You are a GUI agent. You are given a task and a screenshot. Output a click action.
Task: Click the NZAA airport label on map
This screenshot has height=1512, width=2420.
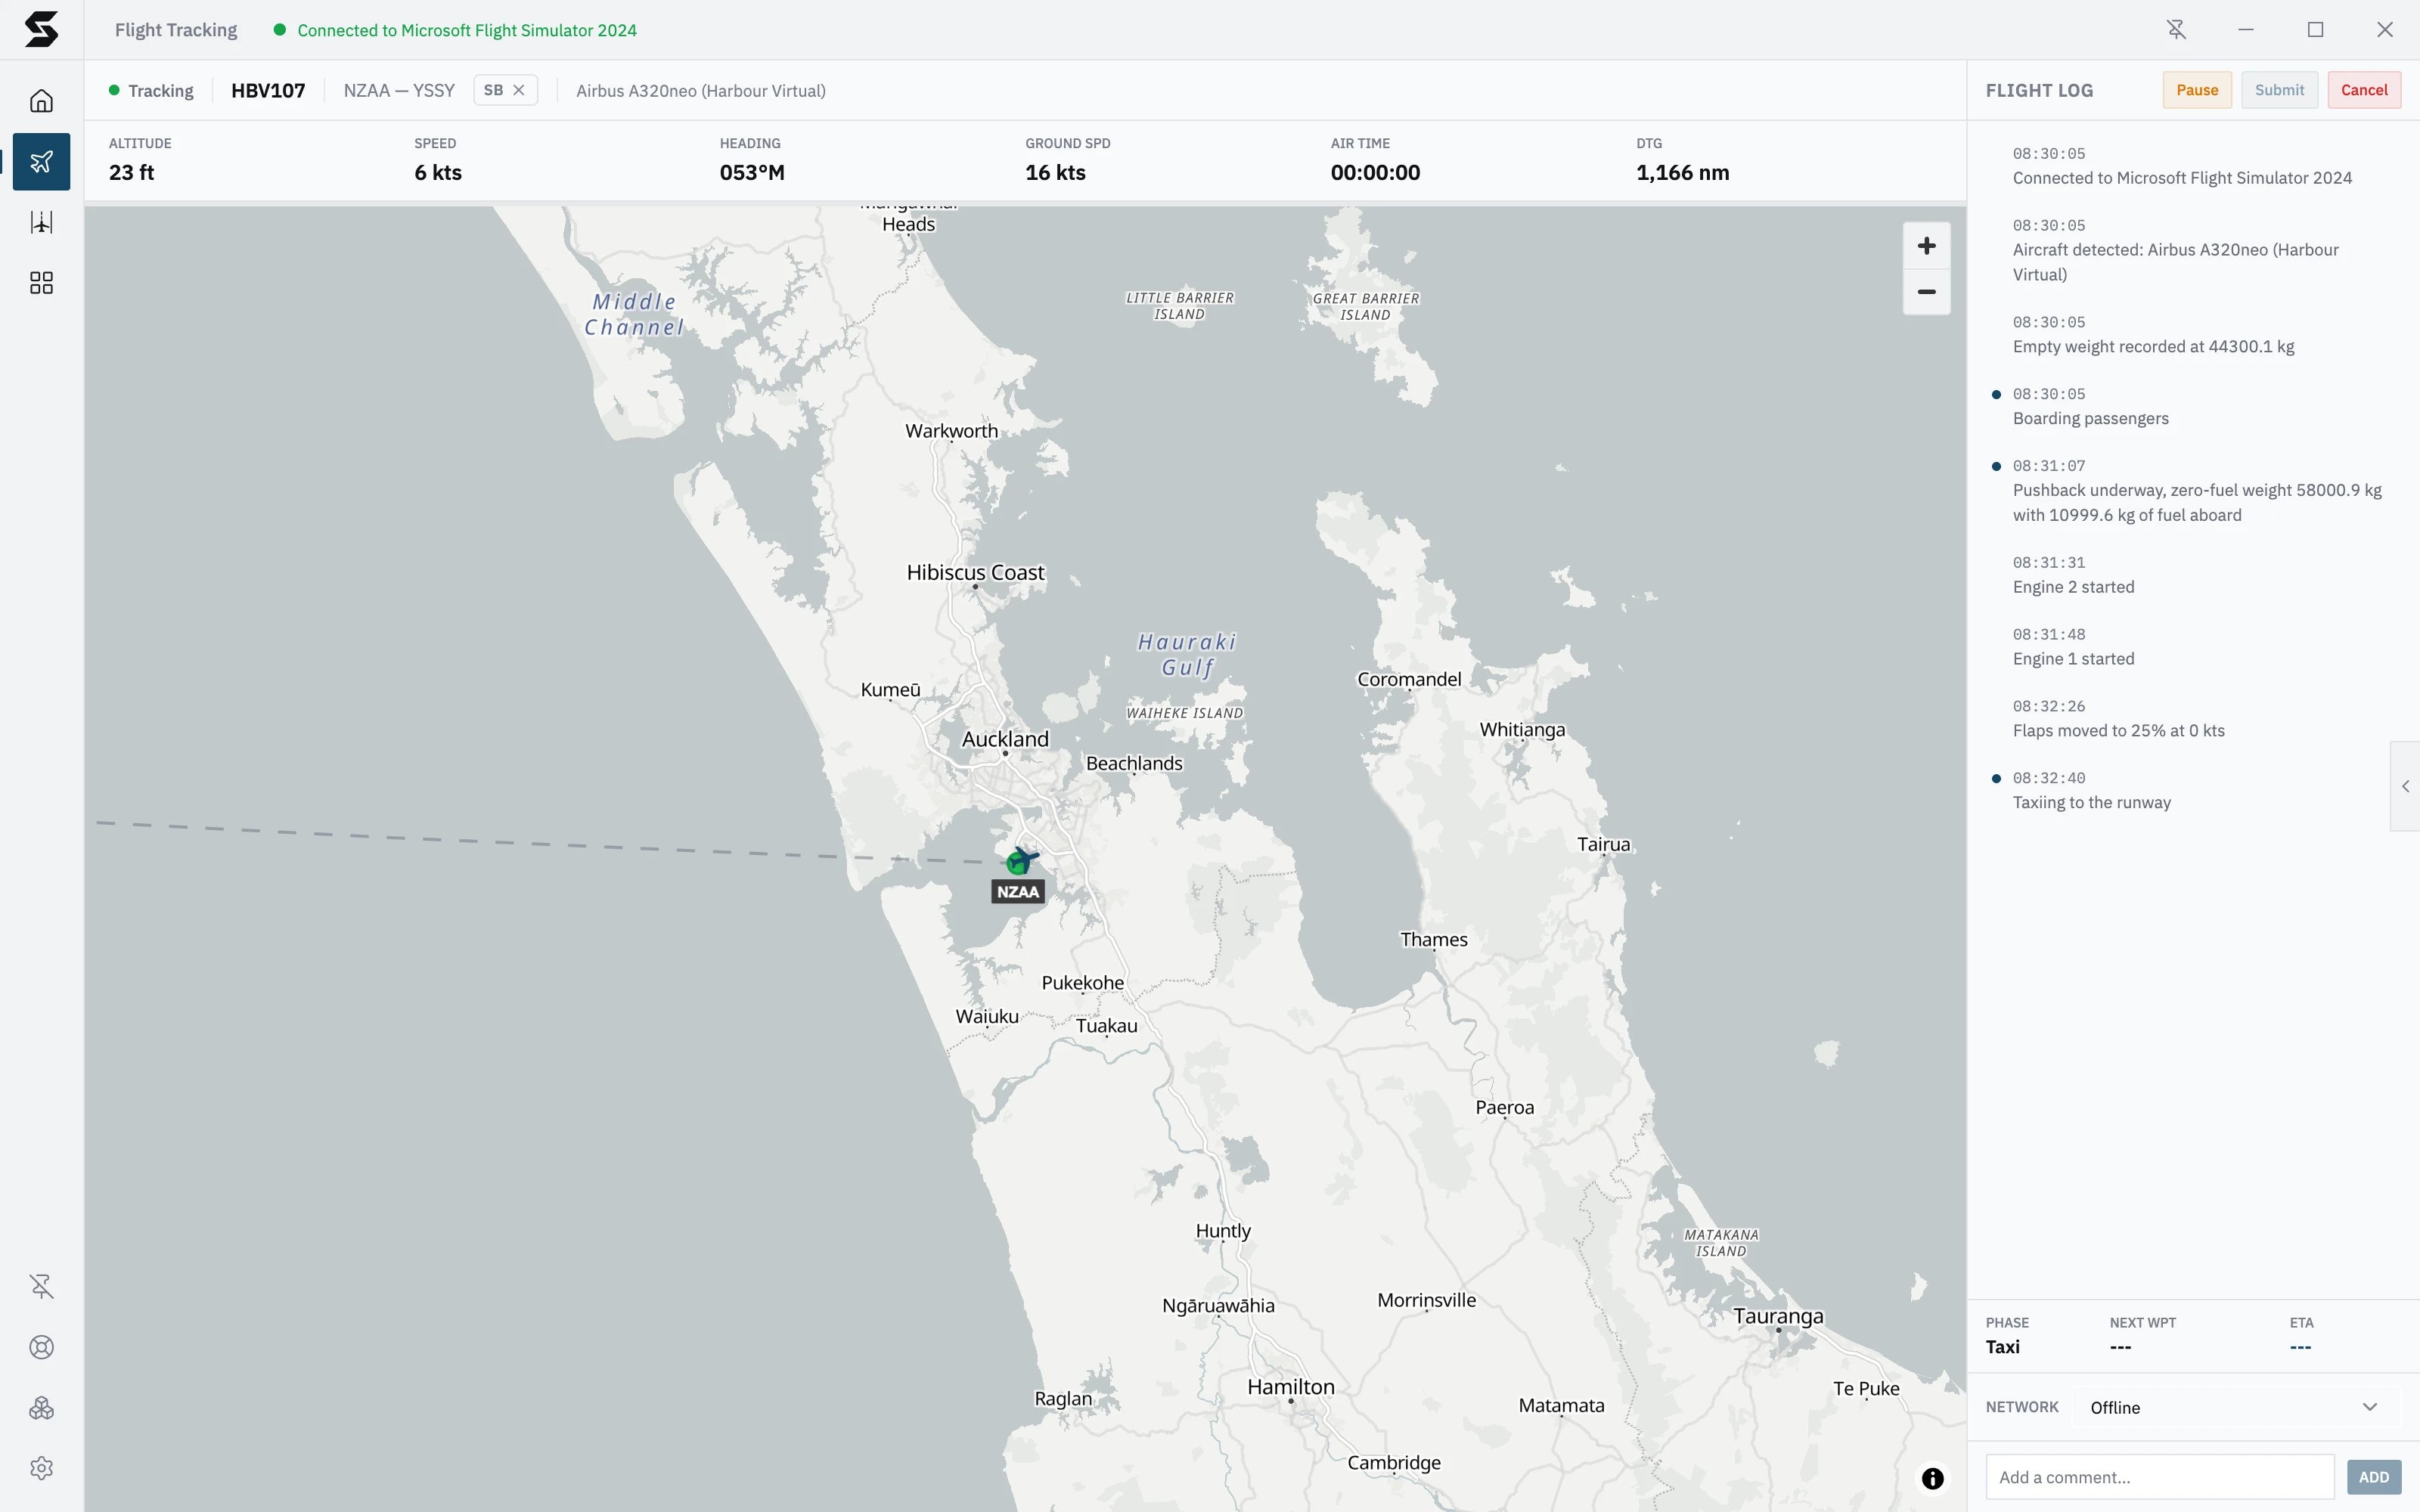click(1018, 892)
